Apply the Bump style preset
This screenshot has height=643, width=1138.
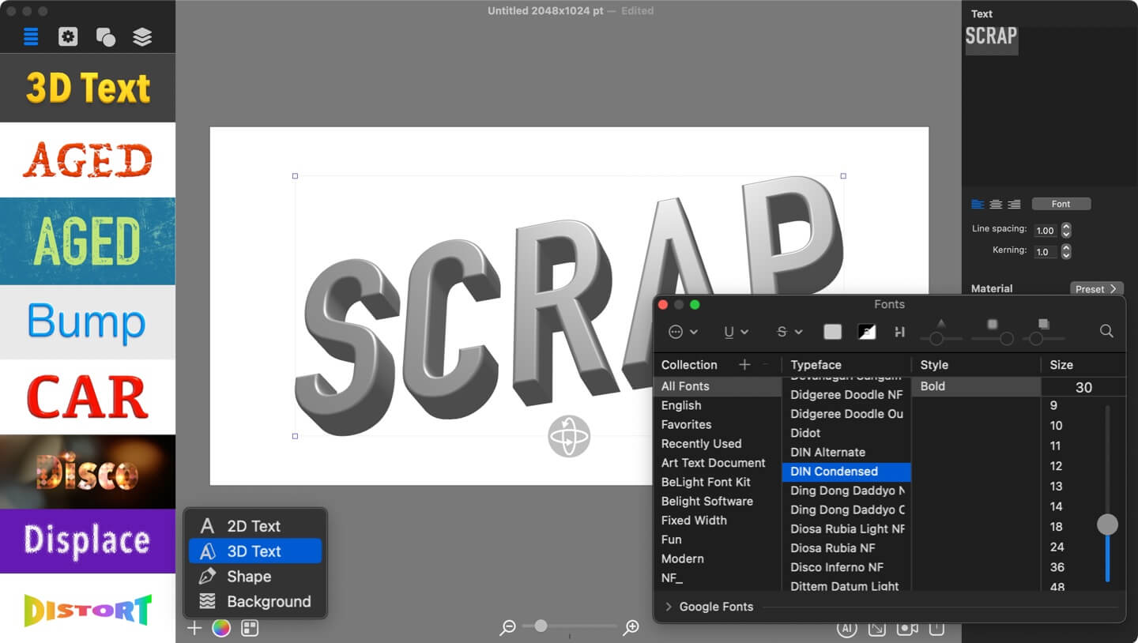pos(88,322)
